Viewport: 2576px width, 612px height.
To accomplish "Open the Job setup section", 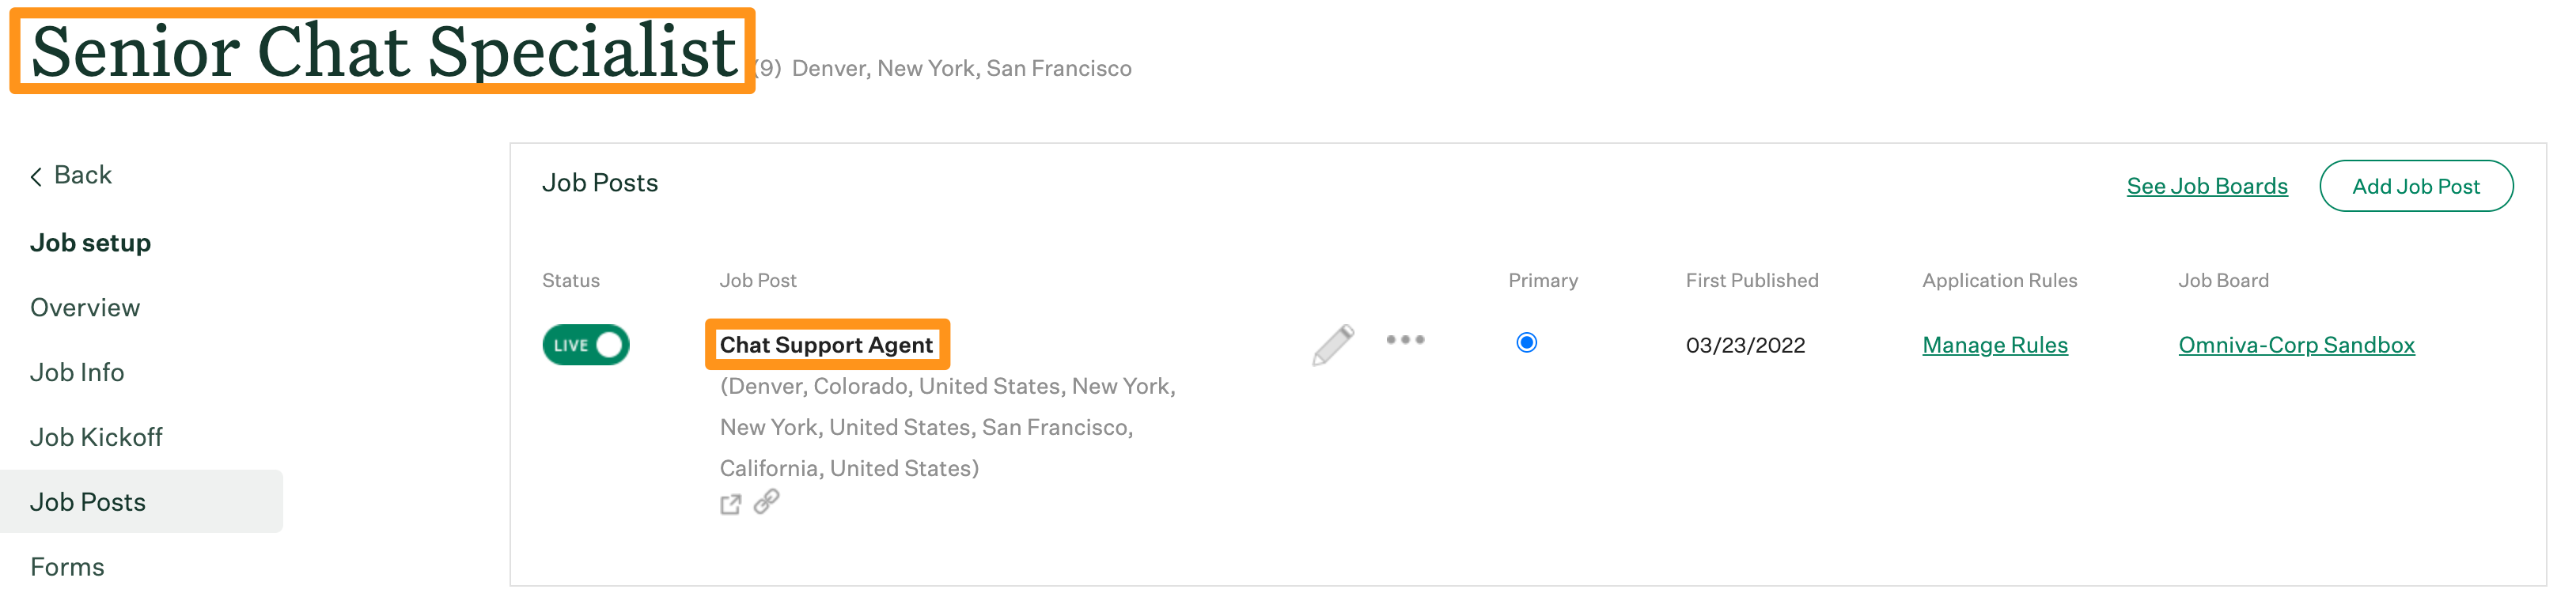I will [91, 242].
